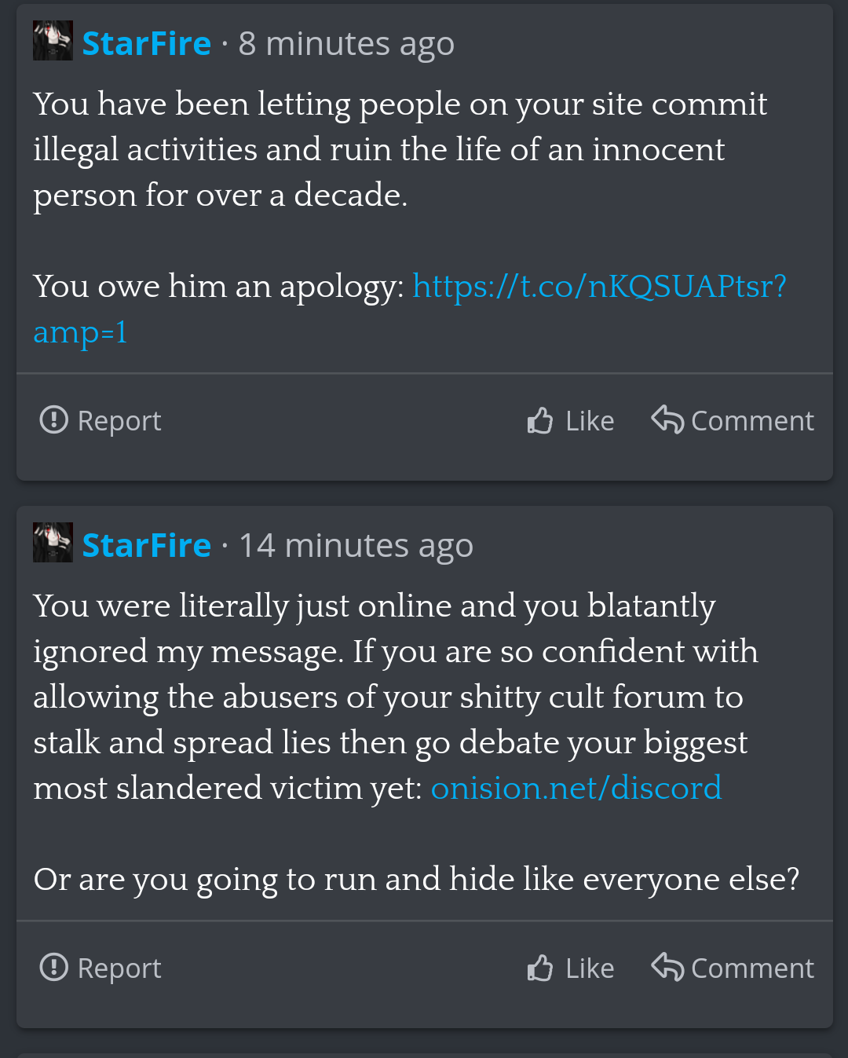Image resolution: width=848 pixels, height=1058 pixels.
Task: Click the 14 minutes ago timestamp
Action: 356,546
